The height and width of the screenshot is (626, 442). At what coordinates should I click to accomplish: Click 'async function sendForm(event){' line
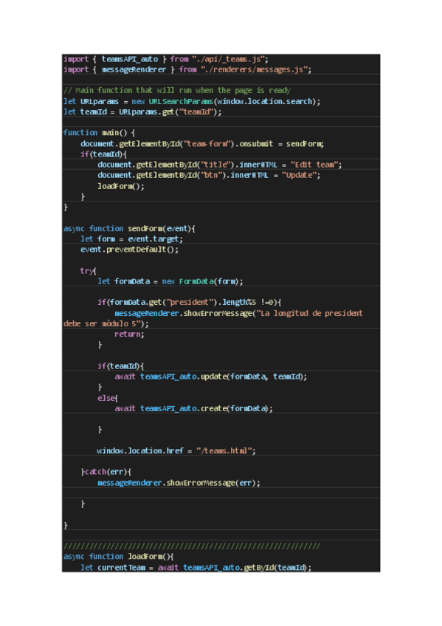click(129, 228)
